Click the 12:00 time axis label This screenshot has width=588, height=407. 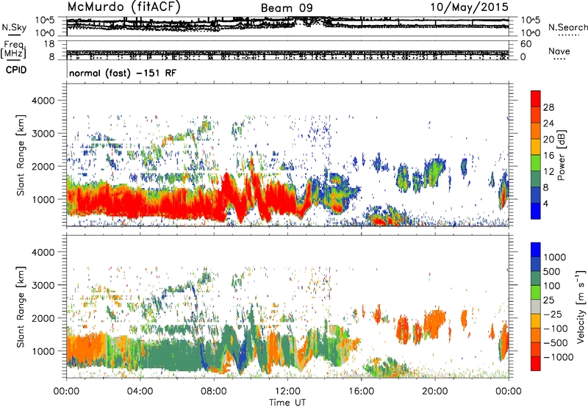click(x=287, y=392)
